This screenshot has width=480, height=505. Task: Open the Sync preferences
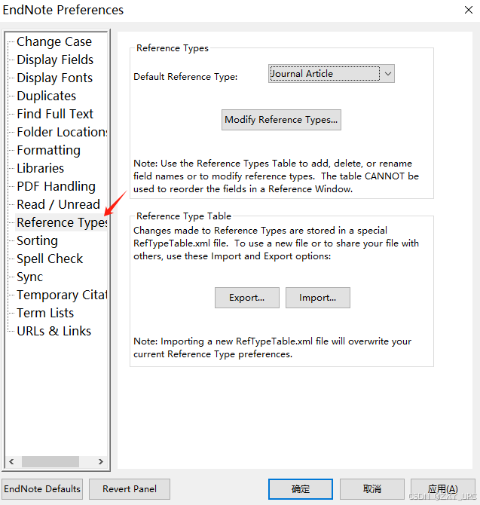click(29, 277)
